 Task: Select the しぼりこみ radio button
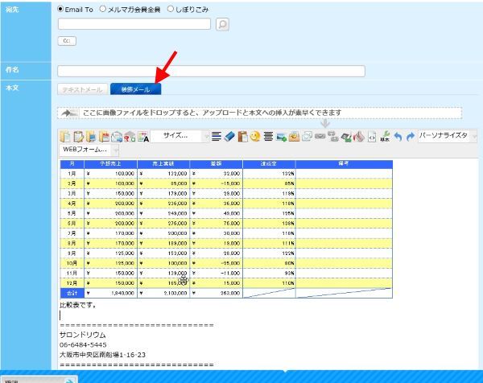(x=171, y=9)
